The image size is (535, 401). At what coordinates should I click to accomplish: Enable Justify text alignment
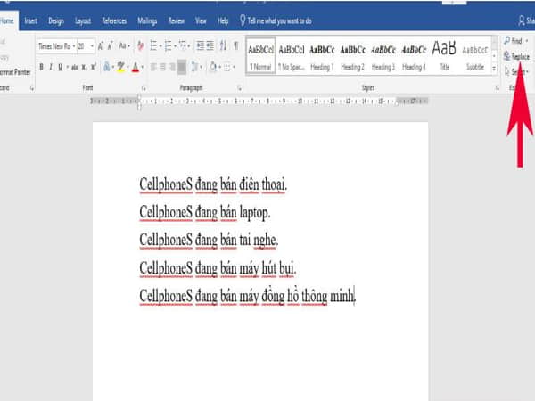(182, 67)
